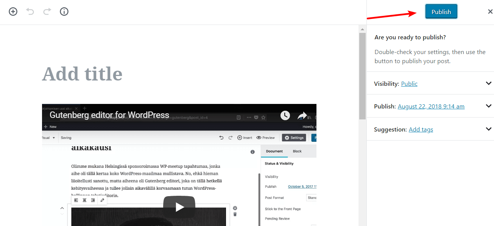Click the move-block-up chevron in the video
This screenshot has width=494, height=226.
point(62,208)
